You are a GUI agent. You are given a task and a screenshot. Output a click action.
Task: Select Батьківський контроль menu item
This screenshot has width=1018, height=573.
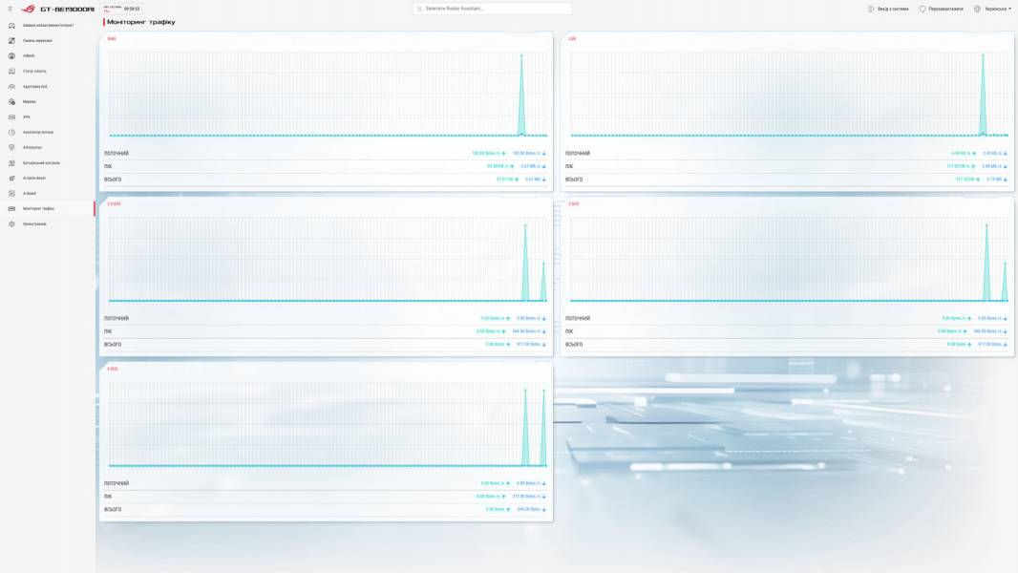(42, 163)
